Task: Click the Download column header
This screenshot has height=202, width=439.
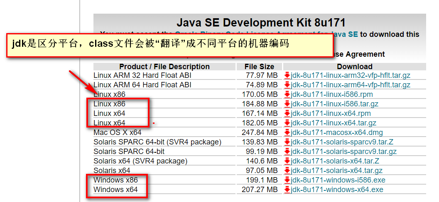Action: [354, 67]
